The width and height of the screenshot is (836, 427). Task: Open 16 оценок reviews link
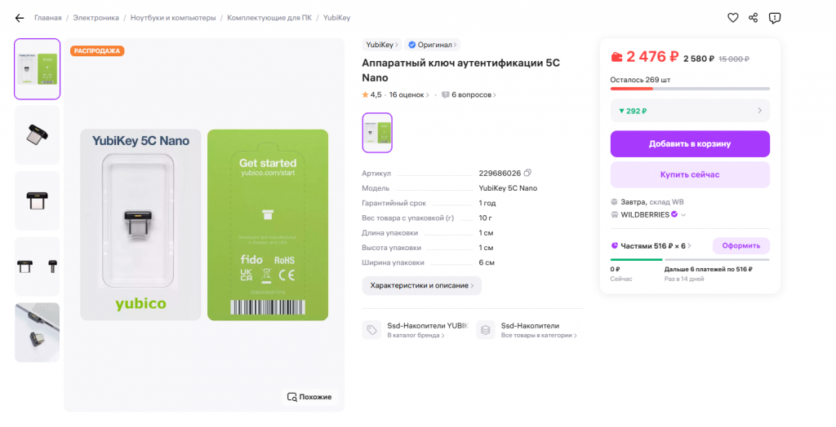(409, 95)
